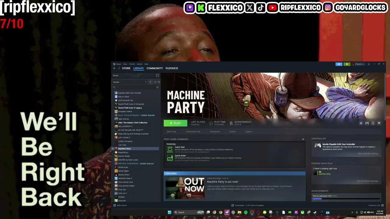The image size is (390, 219).
Task: Open Discord from the taskbar
Action: [x=227, y=212]
